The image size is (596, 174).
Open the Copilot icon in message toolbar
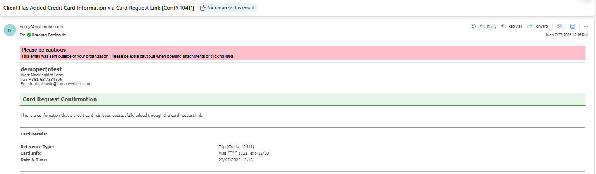(559, 26)
